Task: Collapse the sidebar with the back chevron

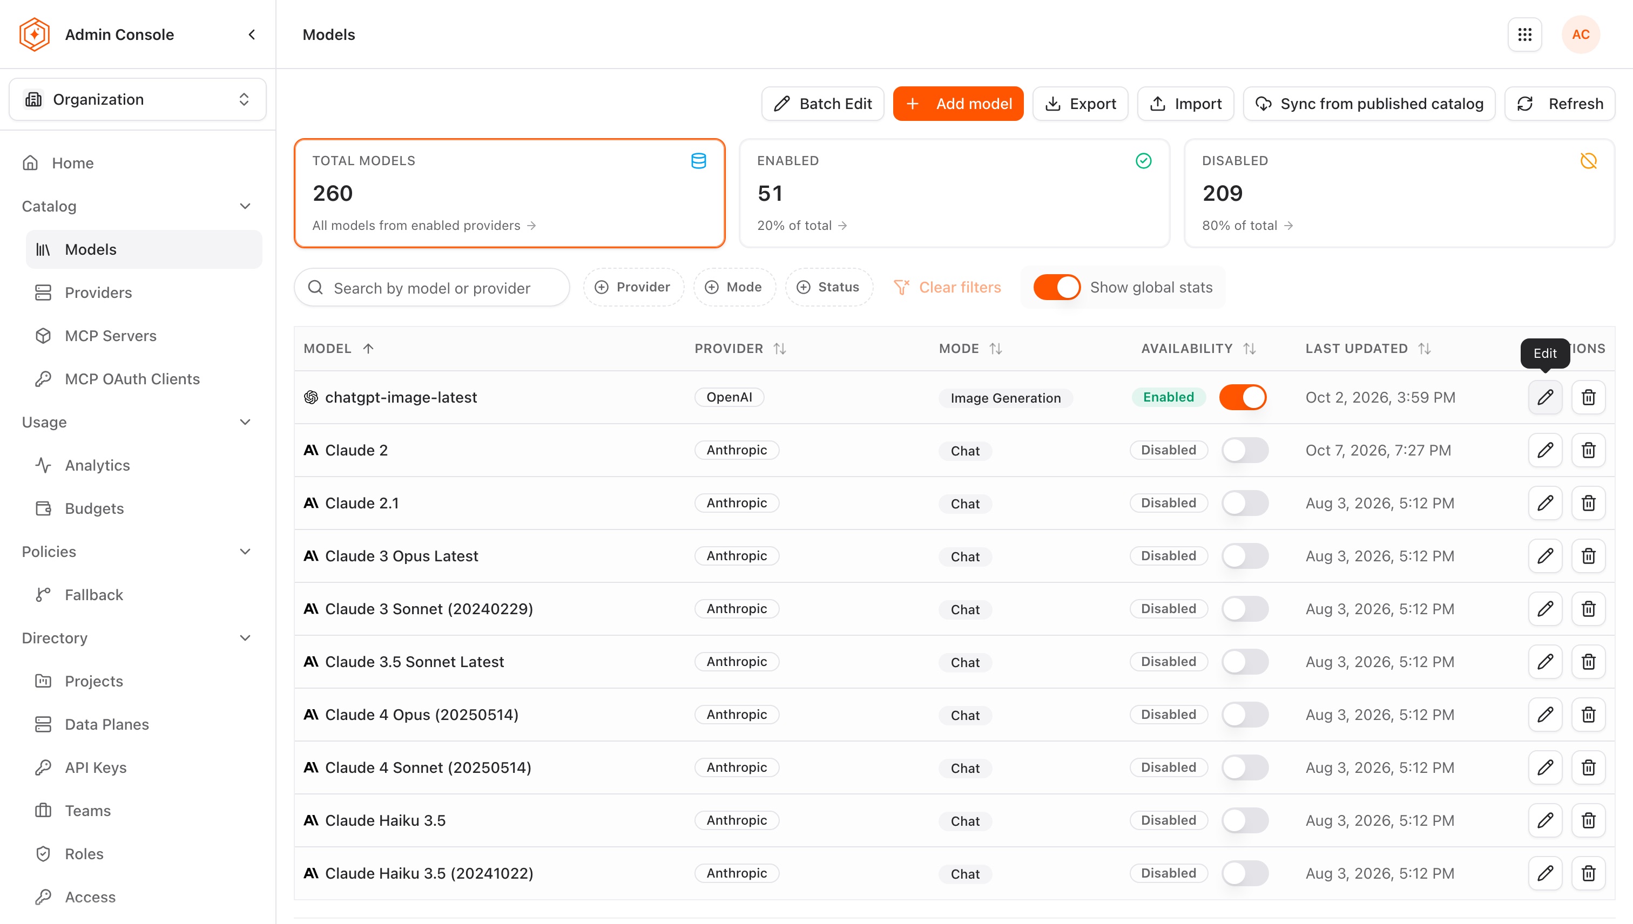Action: 252,34
